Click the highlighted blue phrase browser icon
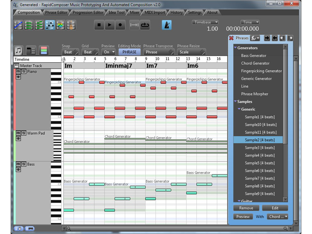This screenshot has width=312, height=234. [50, 25]
